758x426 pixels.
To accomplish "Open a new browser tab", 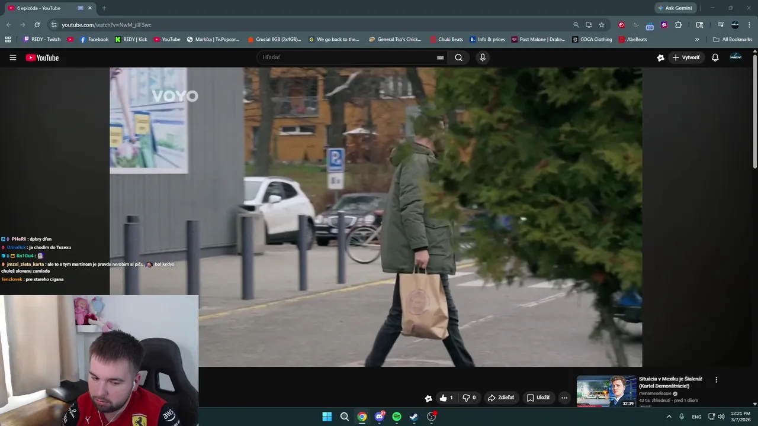I will [104, 8].
